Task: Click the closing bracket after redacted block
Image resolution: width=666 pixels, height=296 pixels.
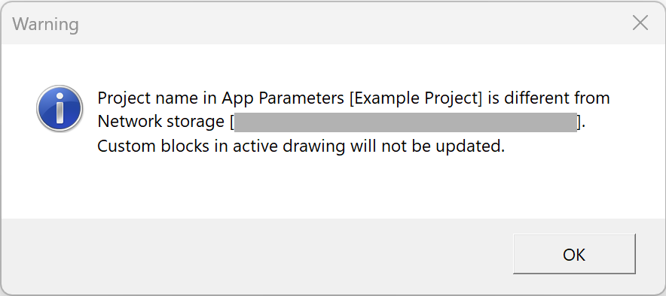Action: [x=580, y=122]
